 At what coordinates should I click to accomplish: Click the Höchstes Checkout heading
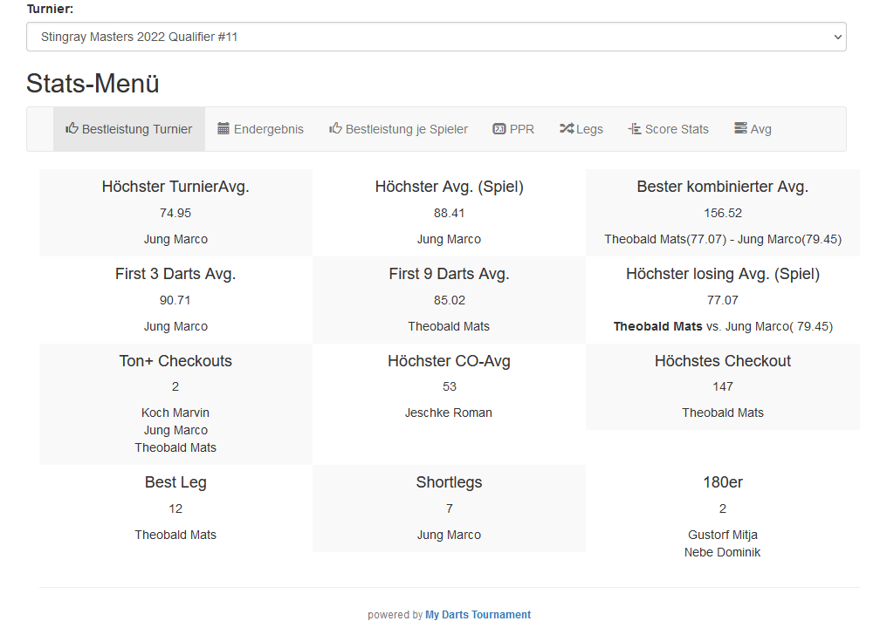coord(723,361)
